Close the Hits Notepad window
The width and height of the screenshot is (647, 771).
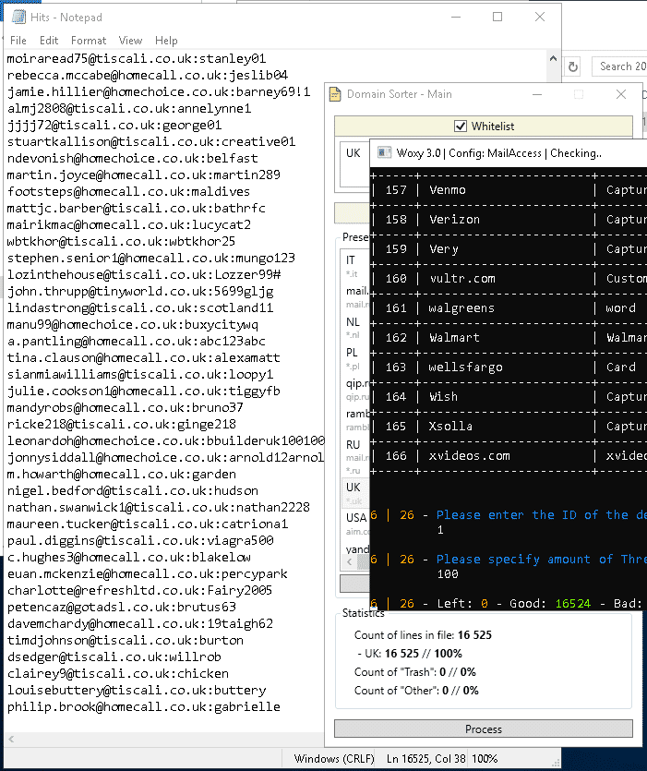click(539, 17)
